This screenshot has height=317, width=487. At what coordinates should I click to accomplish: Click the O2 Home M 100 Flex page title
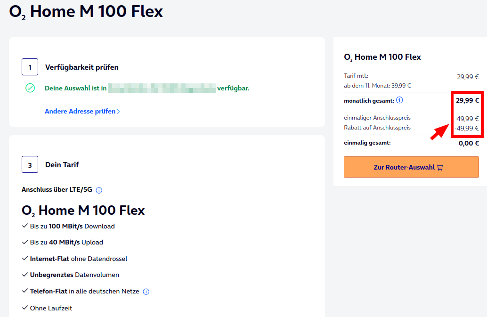86,12
